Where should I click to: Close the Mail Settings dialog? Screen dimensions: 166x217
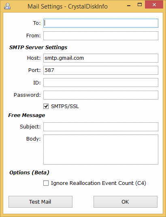154,5
